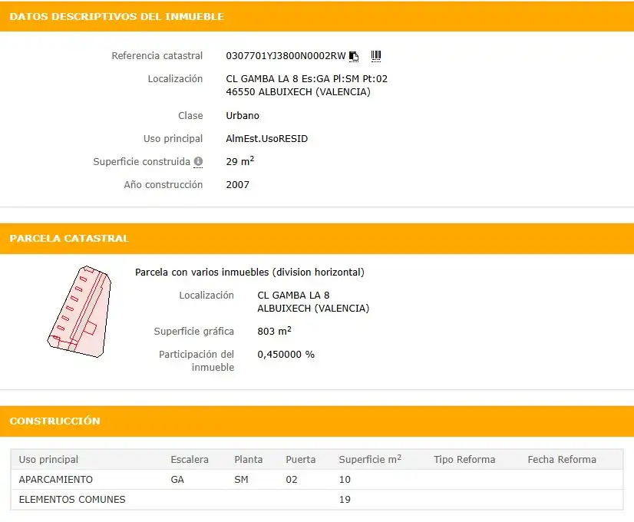Click the Escalera value GA
This screenshot has width=634, height=522.
(x=177, y=480)
